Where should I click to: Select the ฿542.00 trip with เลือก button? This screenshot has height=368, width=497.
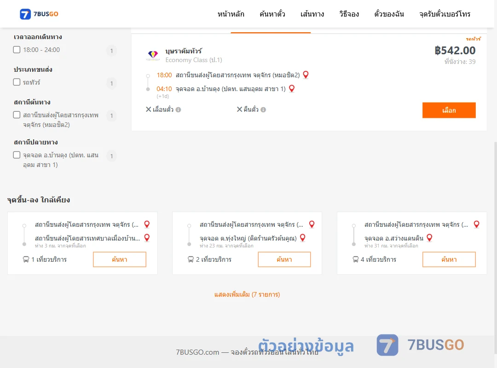[x=449, y=110]
